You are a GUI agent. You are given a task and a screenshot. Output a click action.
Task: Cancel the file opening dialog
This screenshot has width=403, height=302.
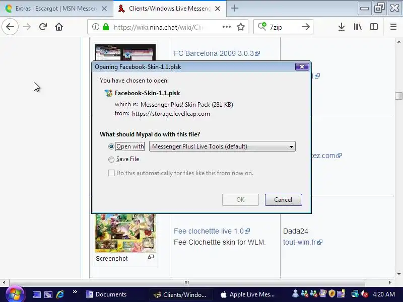[283, 200]
